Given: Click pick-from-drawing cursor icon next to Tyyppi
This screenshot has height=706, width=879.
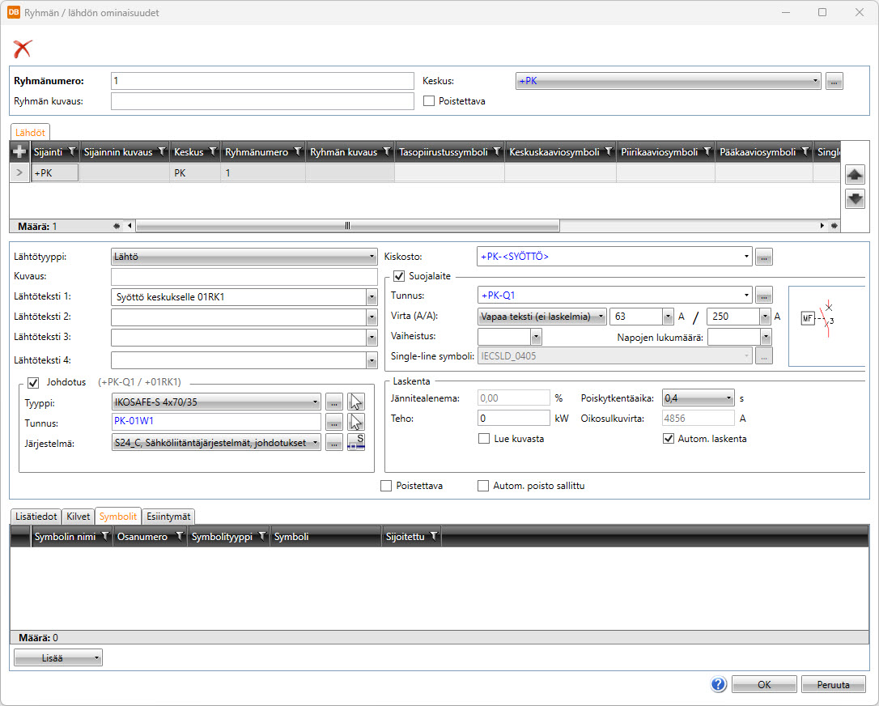Looking at the screenshot, I should (x=356, y=402).
